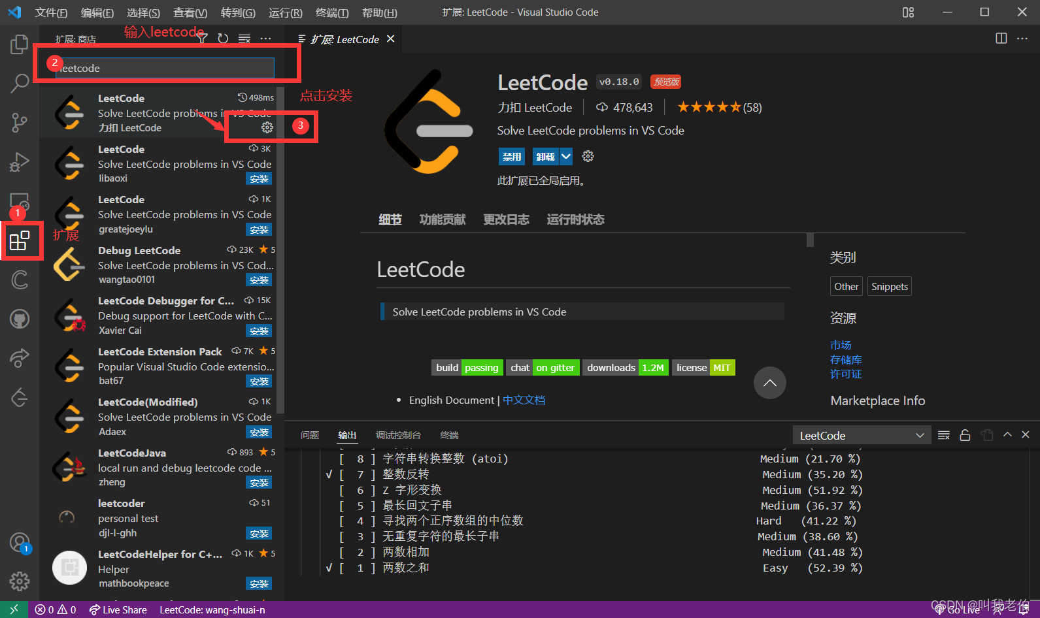
Task: Open the 查看(V) menu
Action: click(x=190, y=12)
